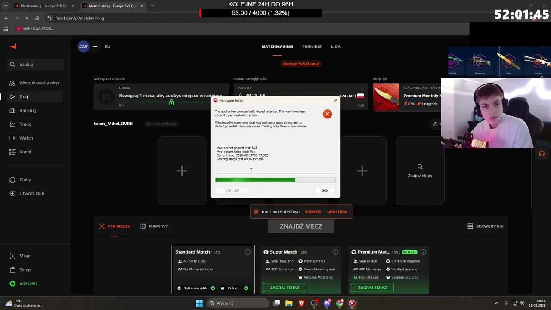Open info icon on Super Match card
Viewport: 551px width, 310px height.
pyautogui.click(x=335, y=252)
